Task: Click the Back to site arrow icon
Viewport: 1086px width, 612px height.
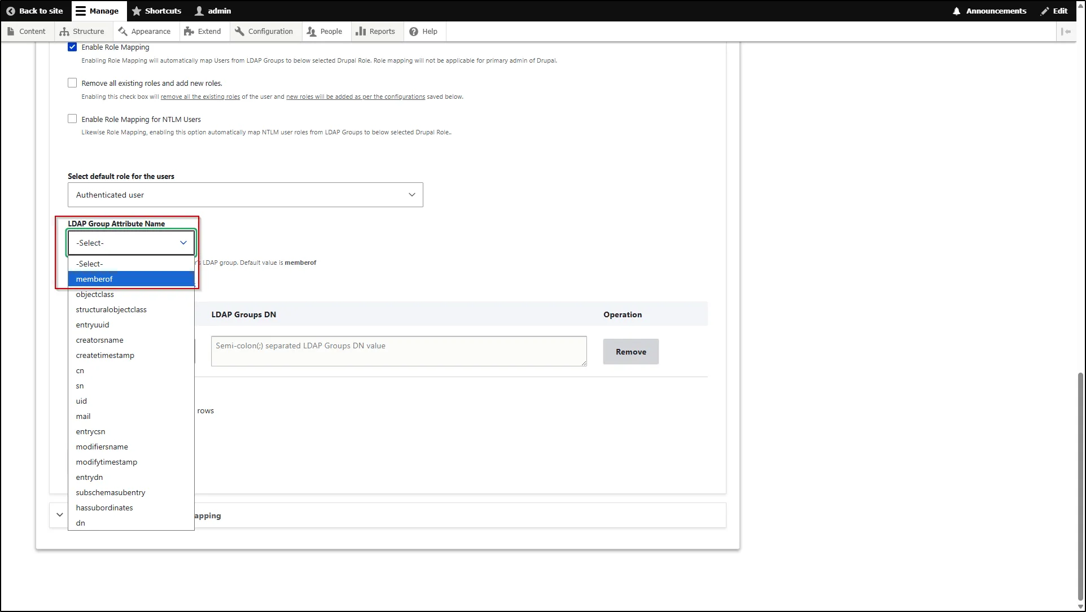Action: pyautogui.click(x=10, y=11)
